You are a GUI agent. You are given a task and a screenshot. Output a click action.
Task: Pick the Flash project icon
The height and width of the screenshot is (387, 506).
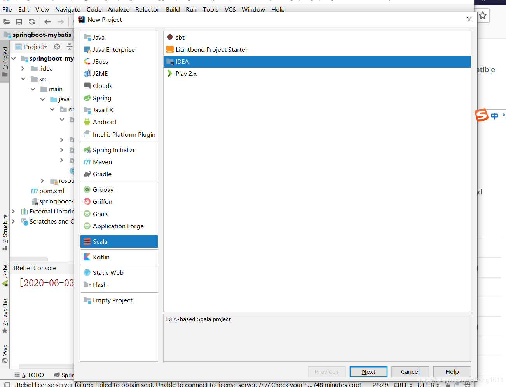(87, 285)
